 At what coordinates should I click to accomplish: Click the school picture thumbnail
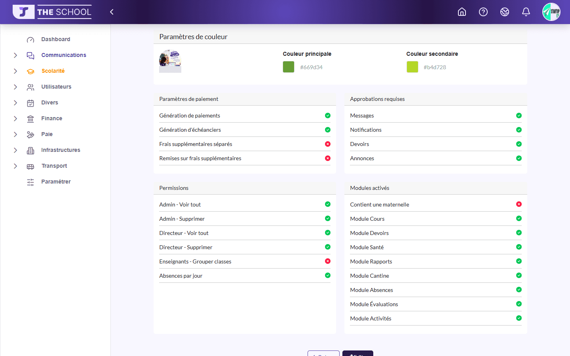170,61
